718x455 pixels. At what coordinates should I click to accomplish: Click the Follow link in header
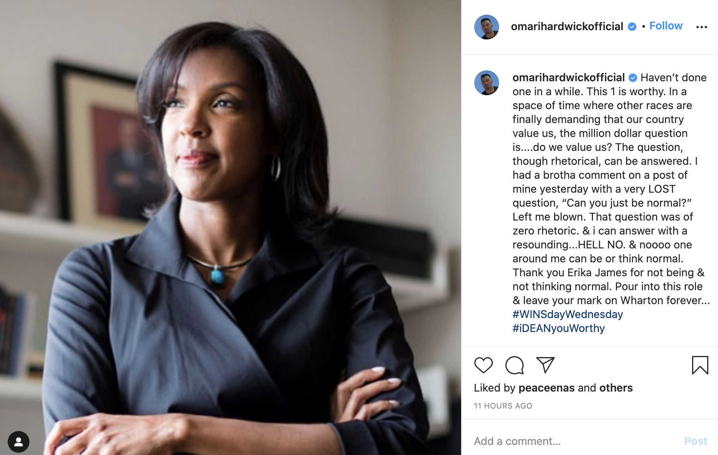point(666,26)
